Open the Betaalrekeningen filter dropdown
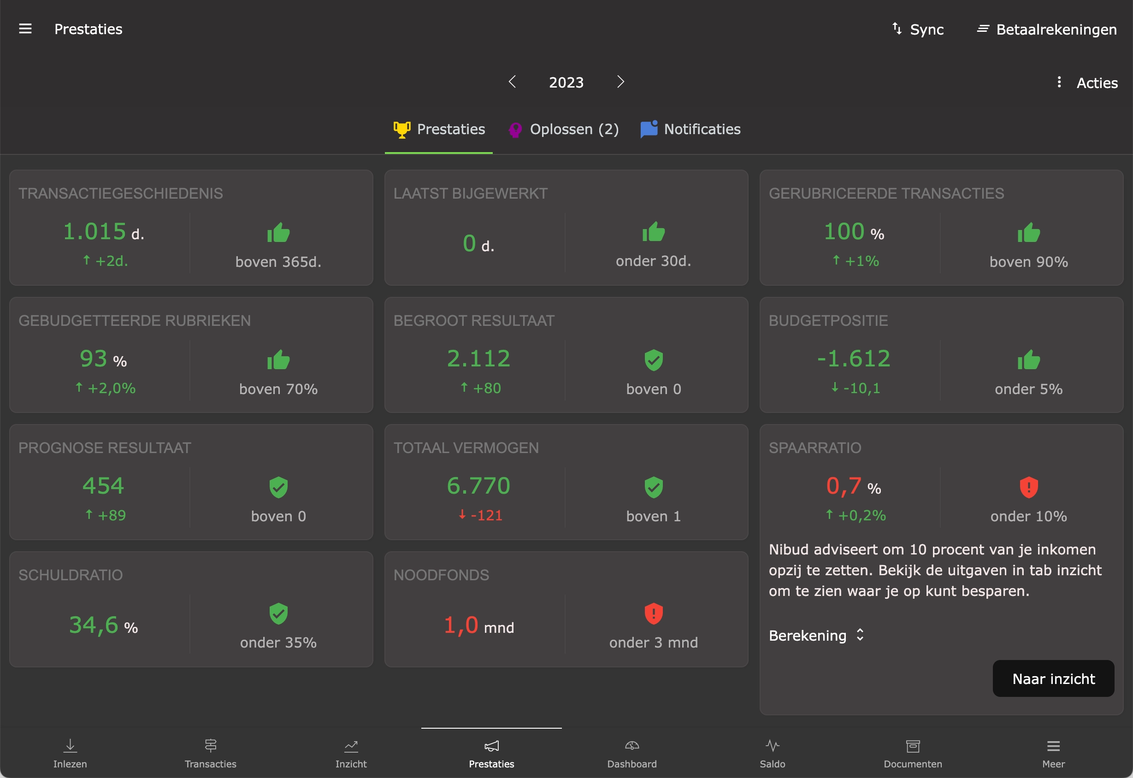Screen dimensions: 1133x778 click(x=1046, y=29)
